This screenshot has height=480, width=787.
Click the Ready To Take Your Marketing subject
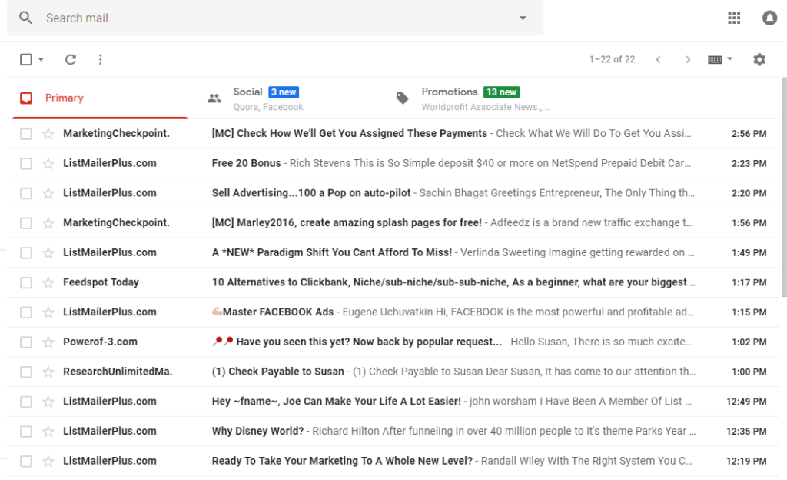coord(342,461)
